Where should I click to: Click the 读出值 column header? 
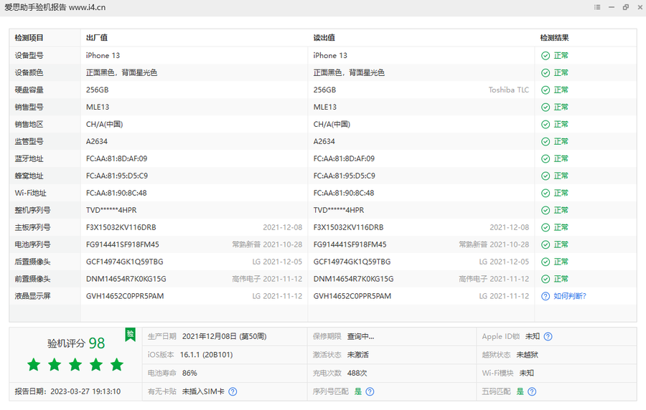point(324,38)
